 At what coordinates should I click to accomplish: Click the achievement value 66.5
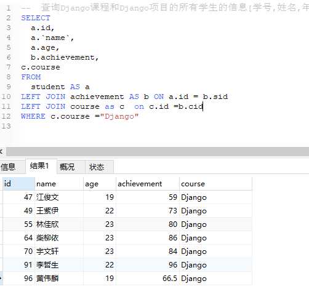pyautogui.click(x=148, y=279)
